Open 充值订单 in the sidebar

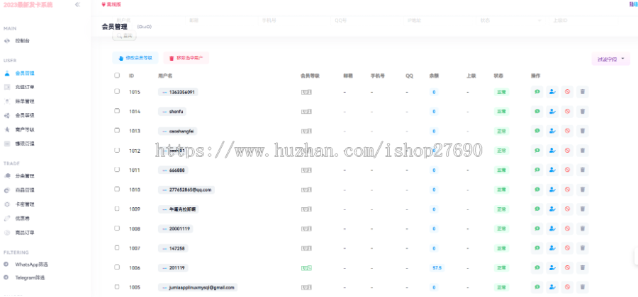click(25, 87)
